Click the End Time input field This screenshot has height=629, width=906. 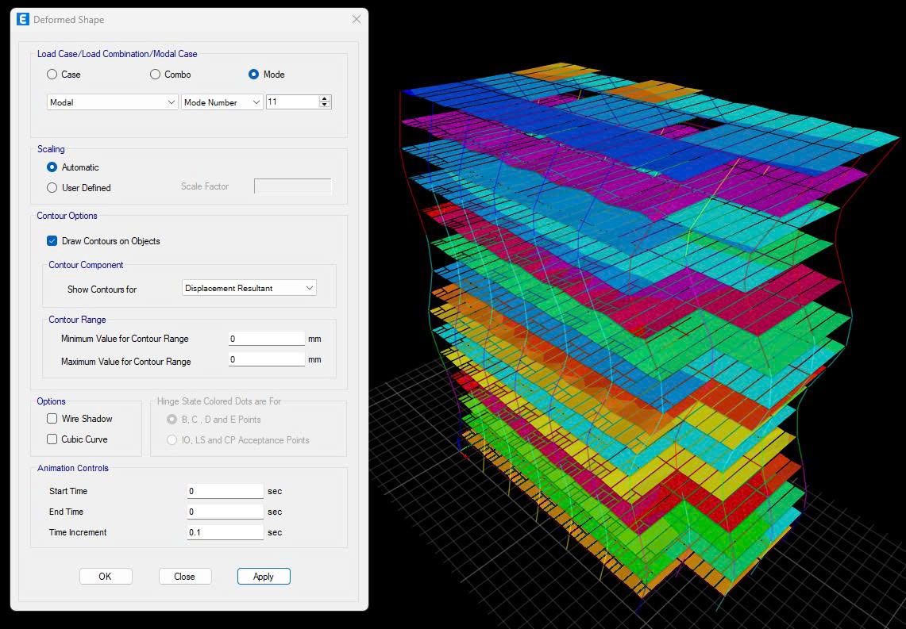(x=225, y=512)
